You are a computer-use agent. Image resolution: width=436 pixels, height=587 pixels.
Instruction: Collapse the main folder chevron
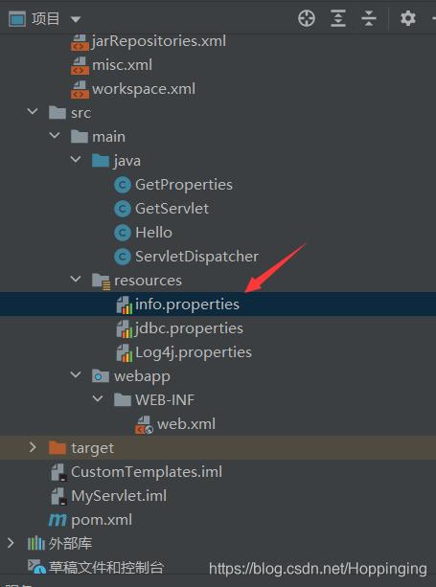55,136
